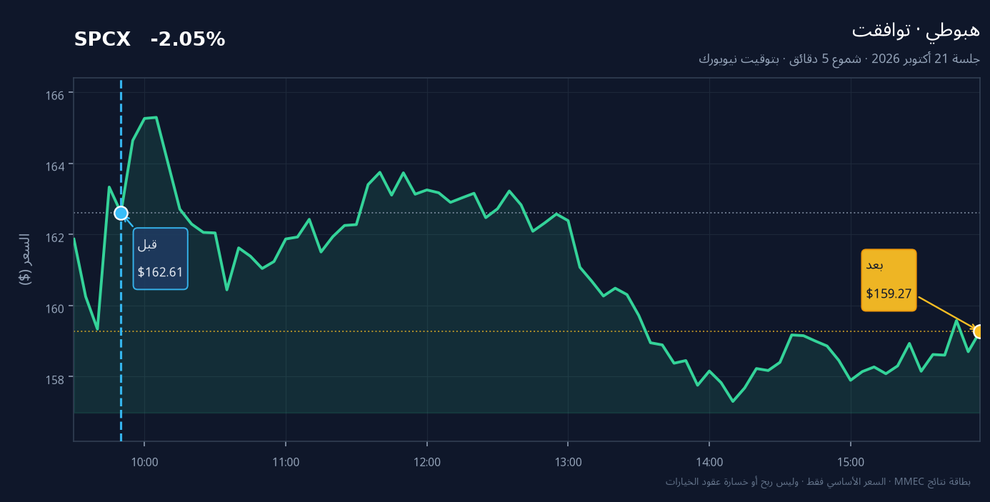Click the 10:00 time axis label
This screenshot has width=990, height=502.
pyautogui.click(x=144, y=462)
